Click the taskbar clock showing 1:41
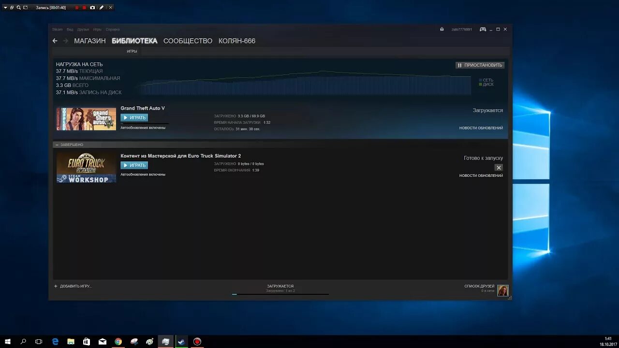Viewport: 619px width, 348px height. coord(608,339)
